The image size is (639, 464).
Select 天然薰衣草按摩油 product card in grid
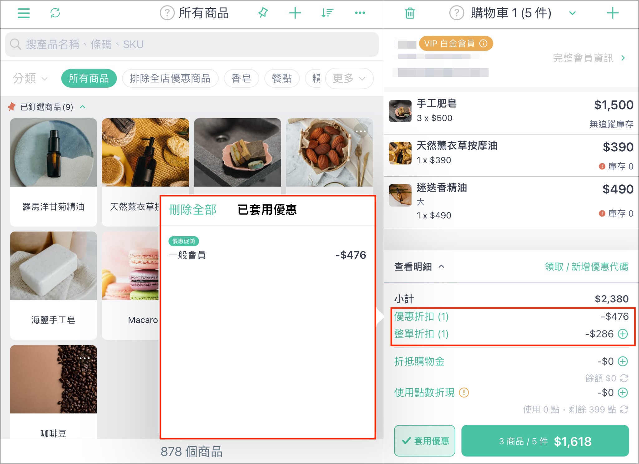point(145,156)
